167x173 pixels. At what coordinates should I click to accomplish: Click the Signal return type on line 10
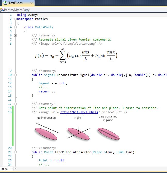point(50,75)
